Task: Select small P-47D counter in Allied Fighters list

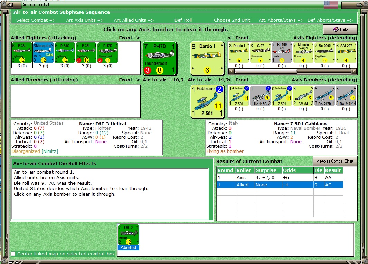Action: pos(107,53)
